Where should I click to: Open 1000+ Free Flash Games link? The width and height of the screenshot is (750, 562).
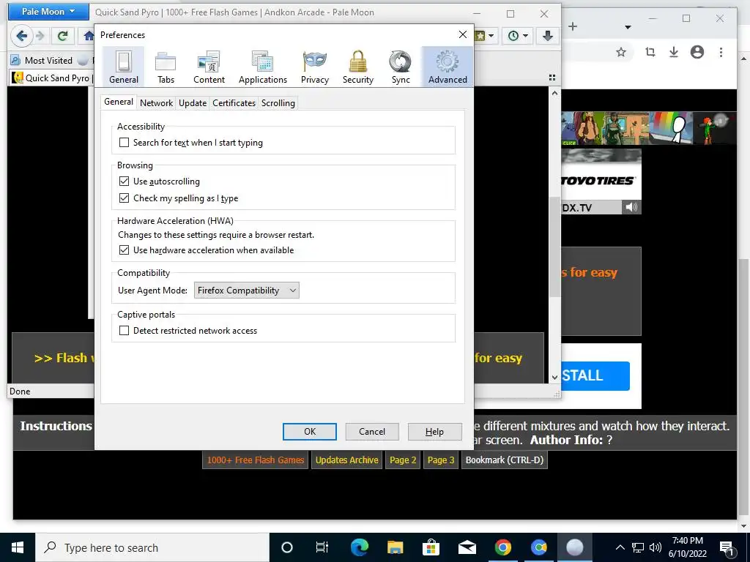pos(256,460)
